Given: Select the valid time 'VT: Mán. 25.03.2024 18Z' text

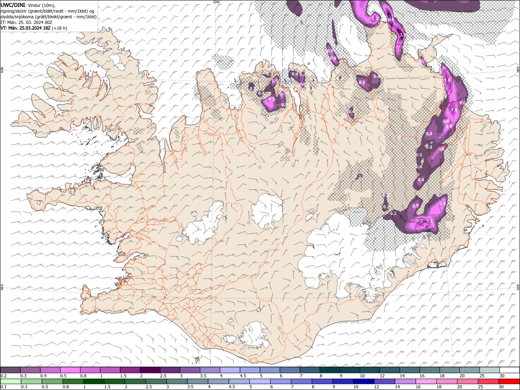Looking at the screenshot, I should [25, 28].
